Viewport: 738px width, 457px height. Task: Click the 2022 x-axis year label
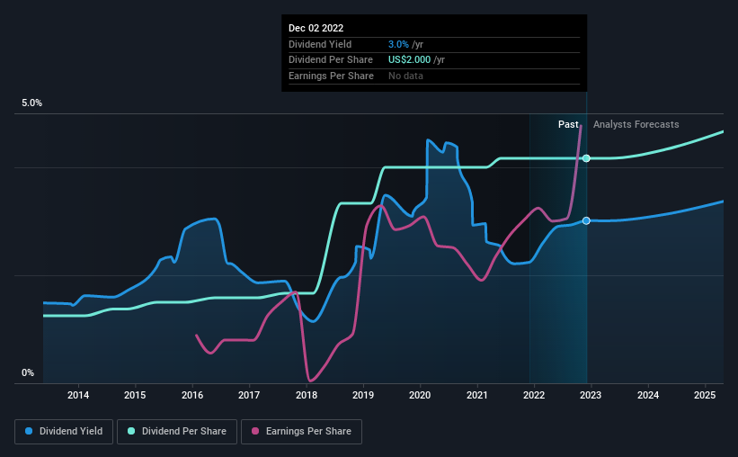point(534,395)
